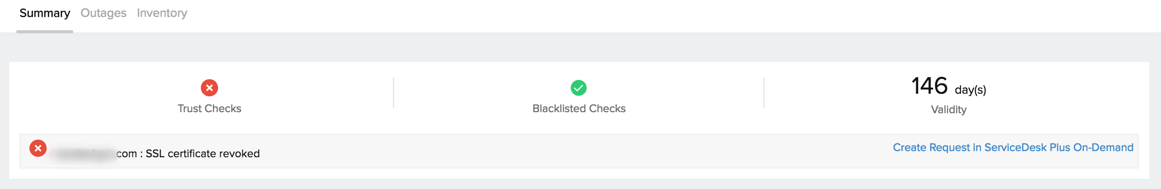The width and height of the screenshot is (1161, 189).
Task: Click the day(s) unit text beside 146
Action: click(970, 90)
